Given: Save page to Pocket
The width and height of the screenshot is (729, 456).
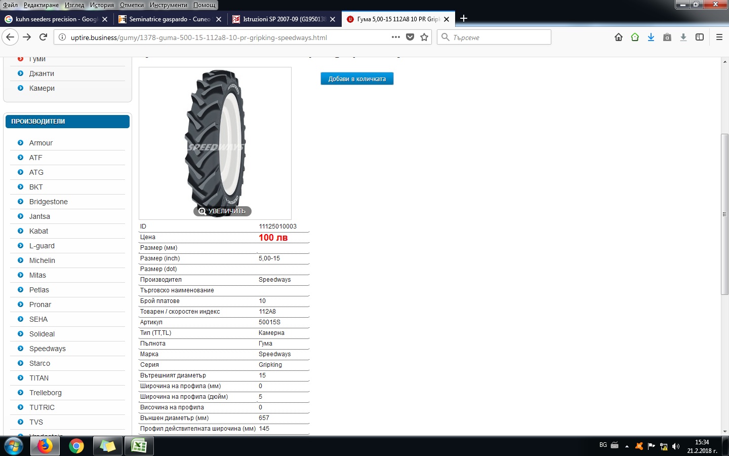Looking at the screenshot, I should [410, 37].
